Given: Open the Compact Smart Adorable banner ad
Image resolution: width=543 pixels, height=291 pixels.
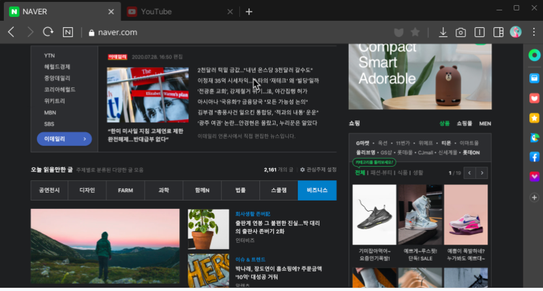Looking at the screenshot, I should (420, 76).
